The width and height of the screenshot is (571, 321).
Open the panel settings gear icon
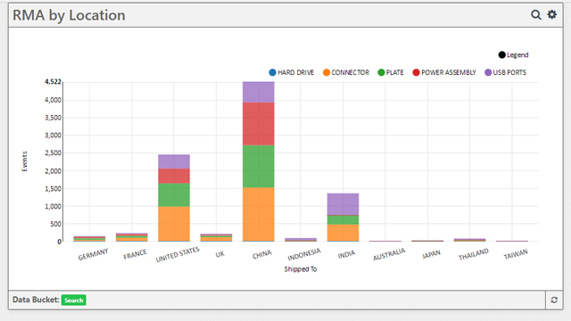552,14
